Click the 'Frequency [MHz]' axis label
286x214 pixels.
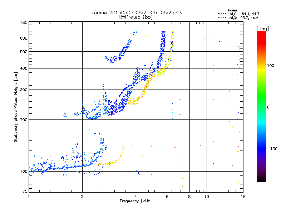pos(135,201)
